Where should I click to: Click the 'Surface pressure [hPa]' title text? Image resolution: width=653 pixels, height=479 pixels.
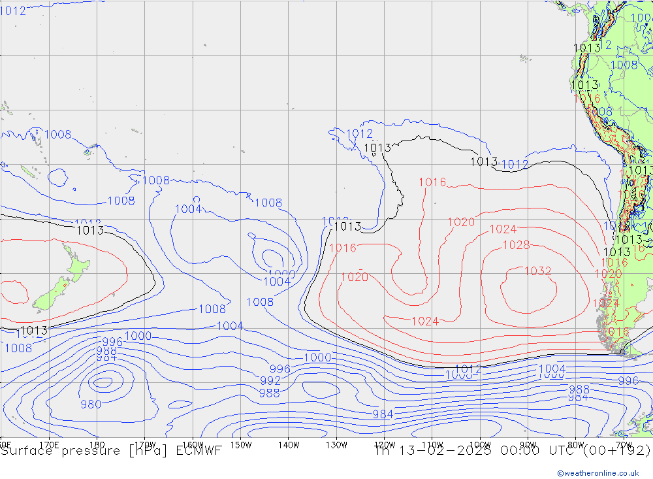point(84,451)
